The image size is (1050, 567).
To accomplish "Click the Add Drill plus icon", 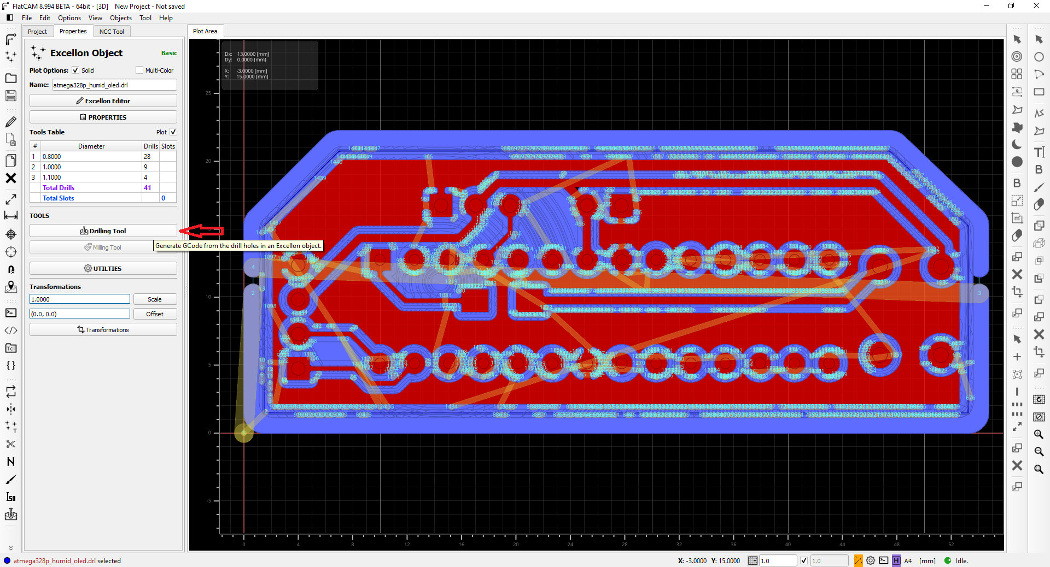I will click(x=1017, y=357).
